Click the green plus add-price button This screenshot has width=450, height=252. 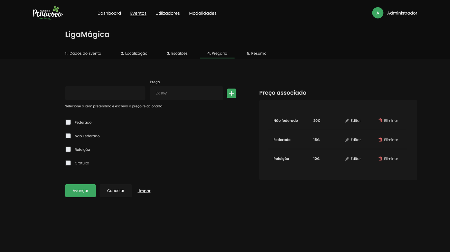[231, 93]
